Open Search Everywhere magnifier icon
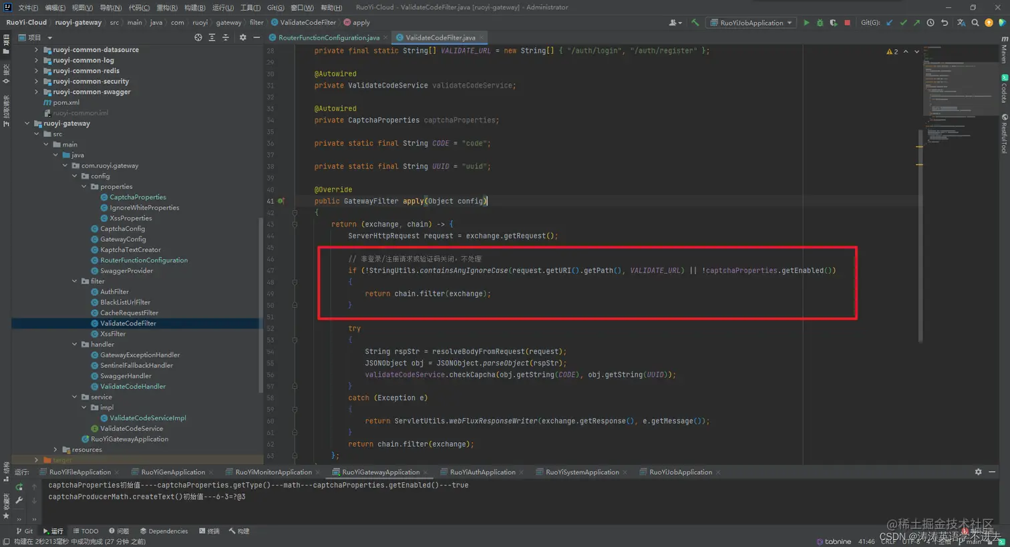The height and width of the screenshot is (547, 1010). point(975,23)
